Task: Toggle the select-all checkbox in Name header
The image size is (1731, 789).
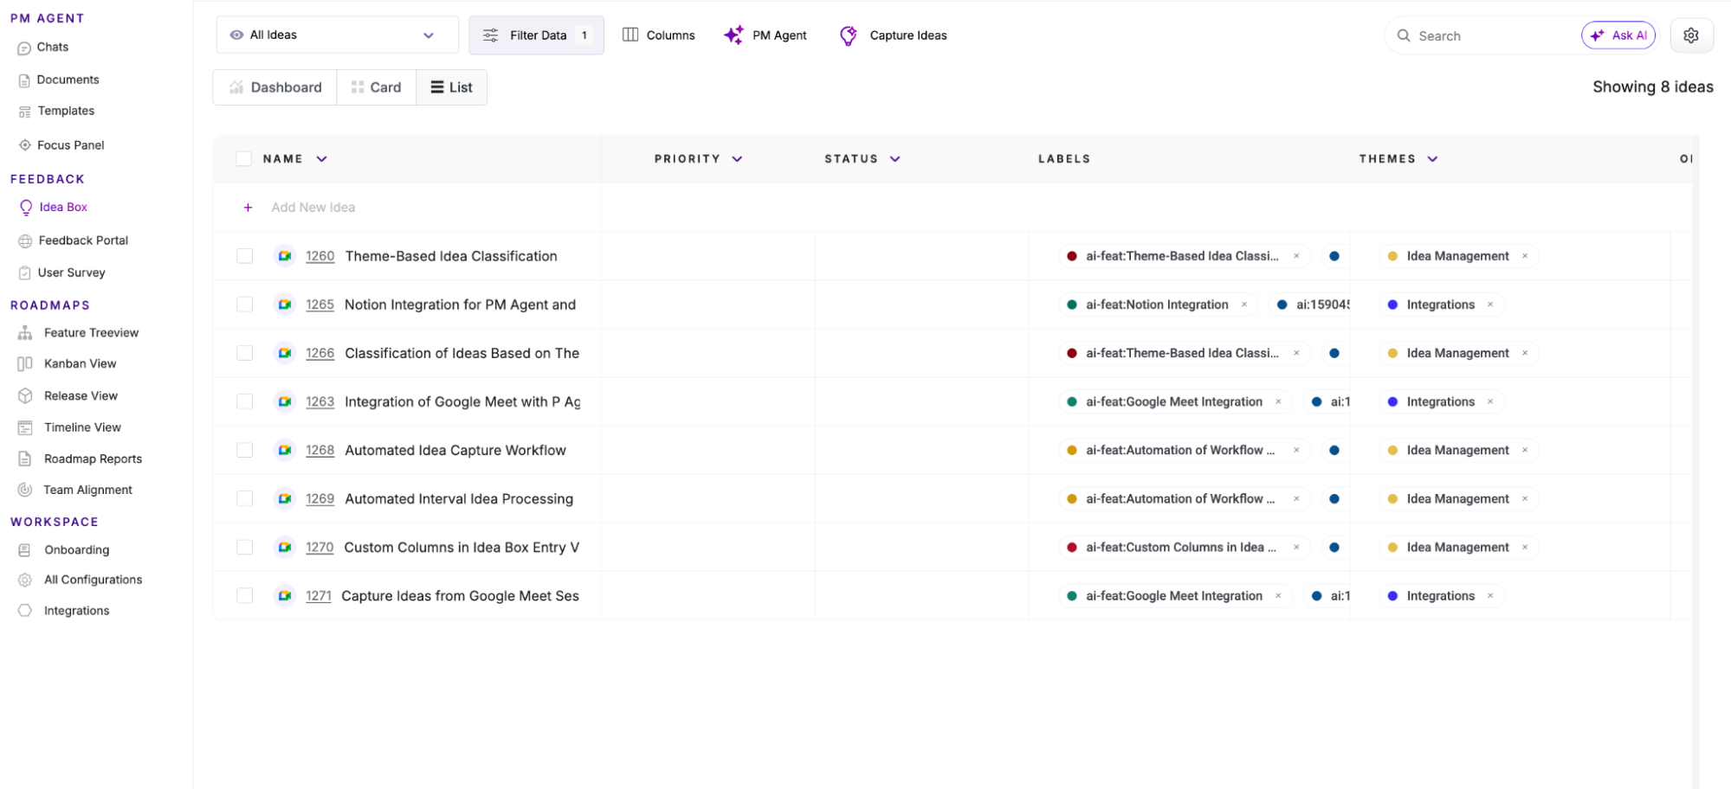Action: coord(243,159)
